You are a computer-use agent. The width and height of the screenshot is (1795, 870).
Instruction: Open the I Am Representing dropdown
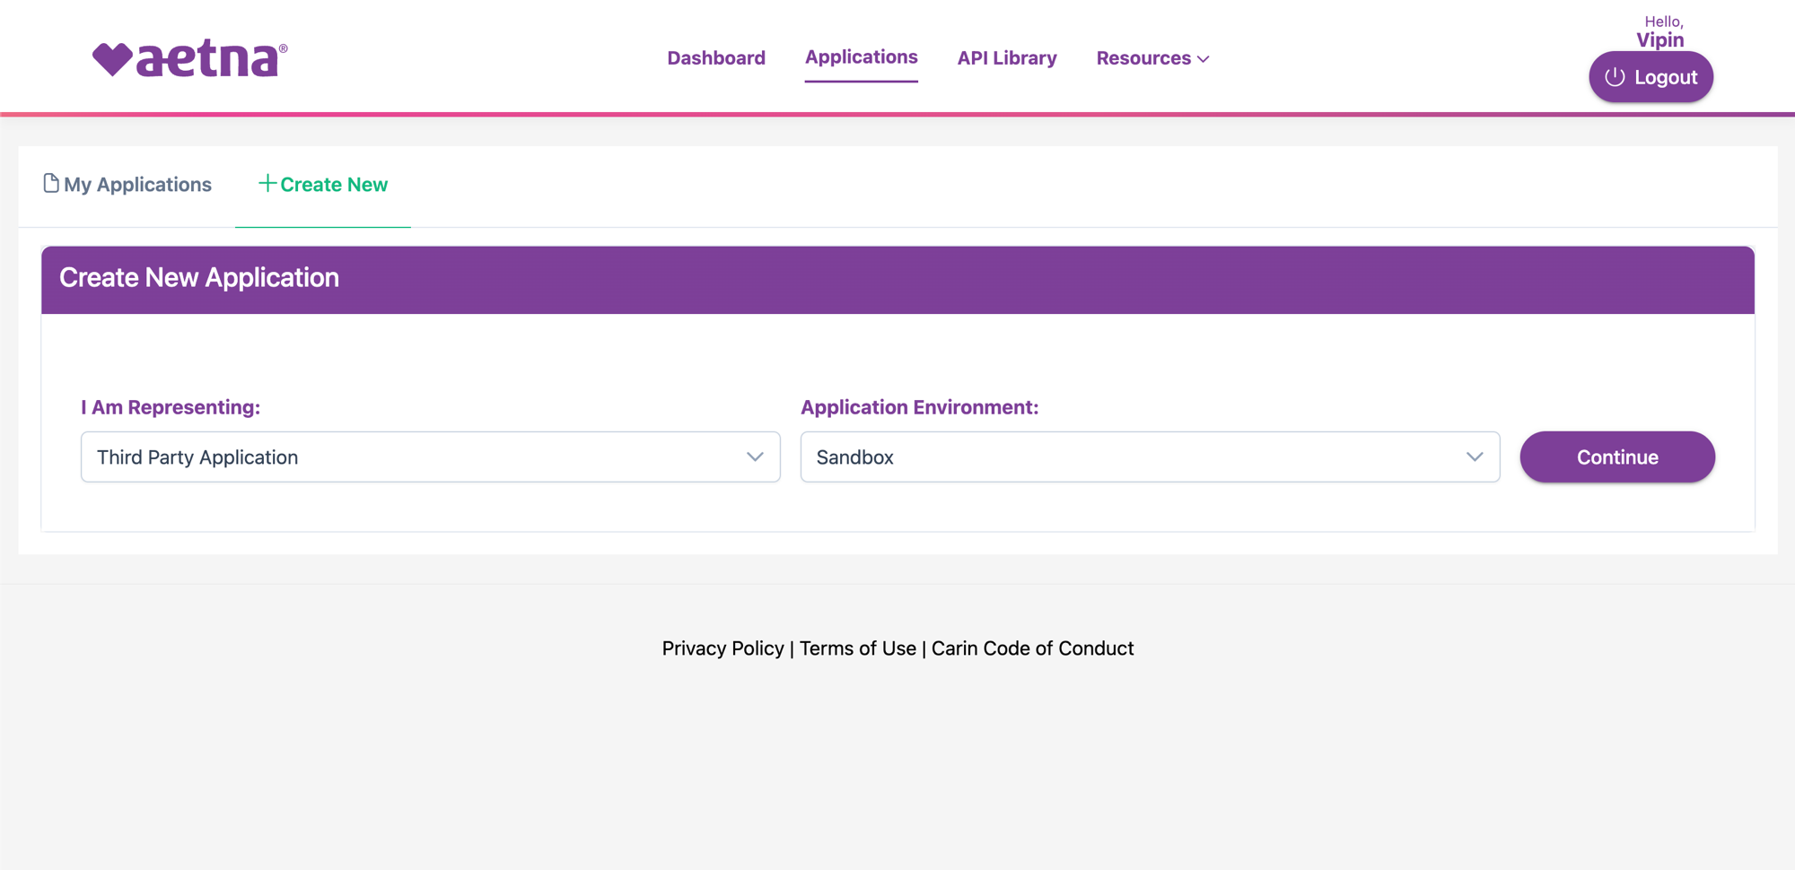pyautogui.click(x=431, y=457)
